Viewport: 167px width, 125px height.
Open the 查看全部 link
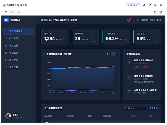[x=154, y=108]
